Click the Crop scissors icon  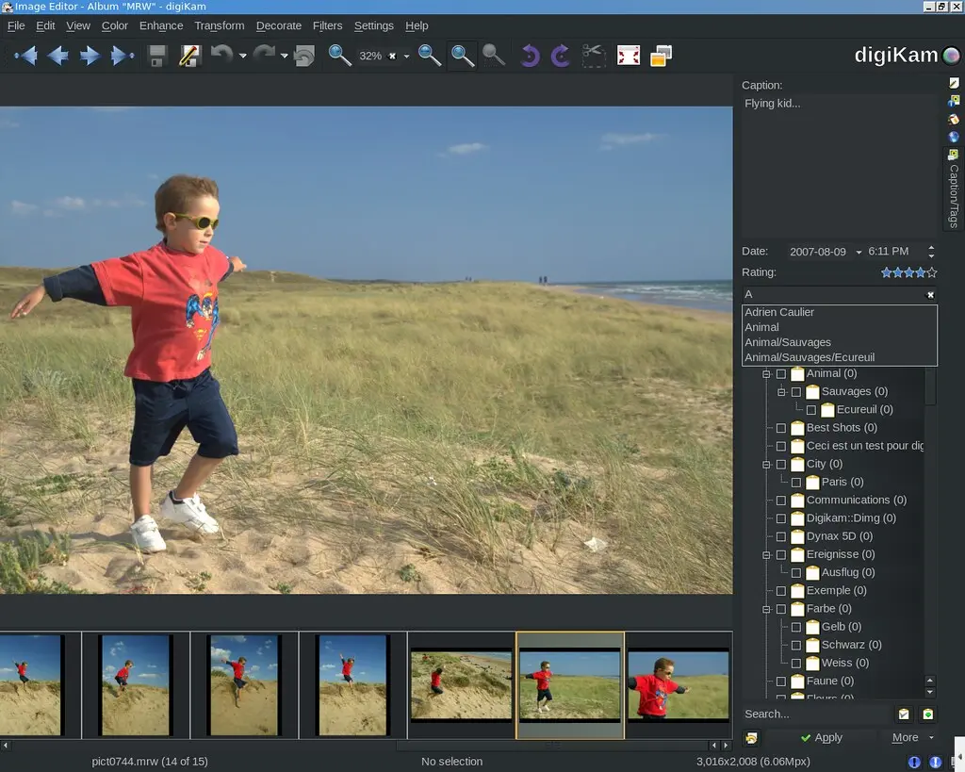tap(594, 57)
